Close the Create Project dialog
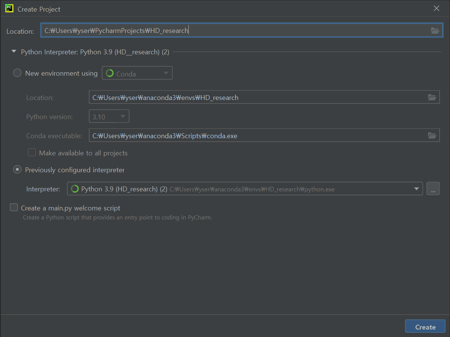Viewport: 450px width, 337px height. (437, 8)
